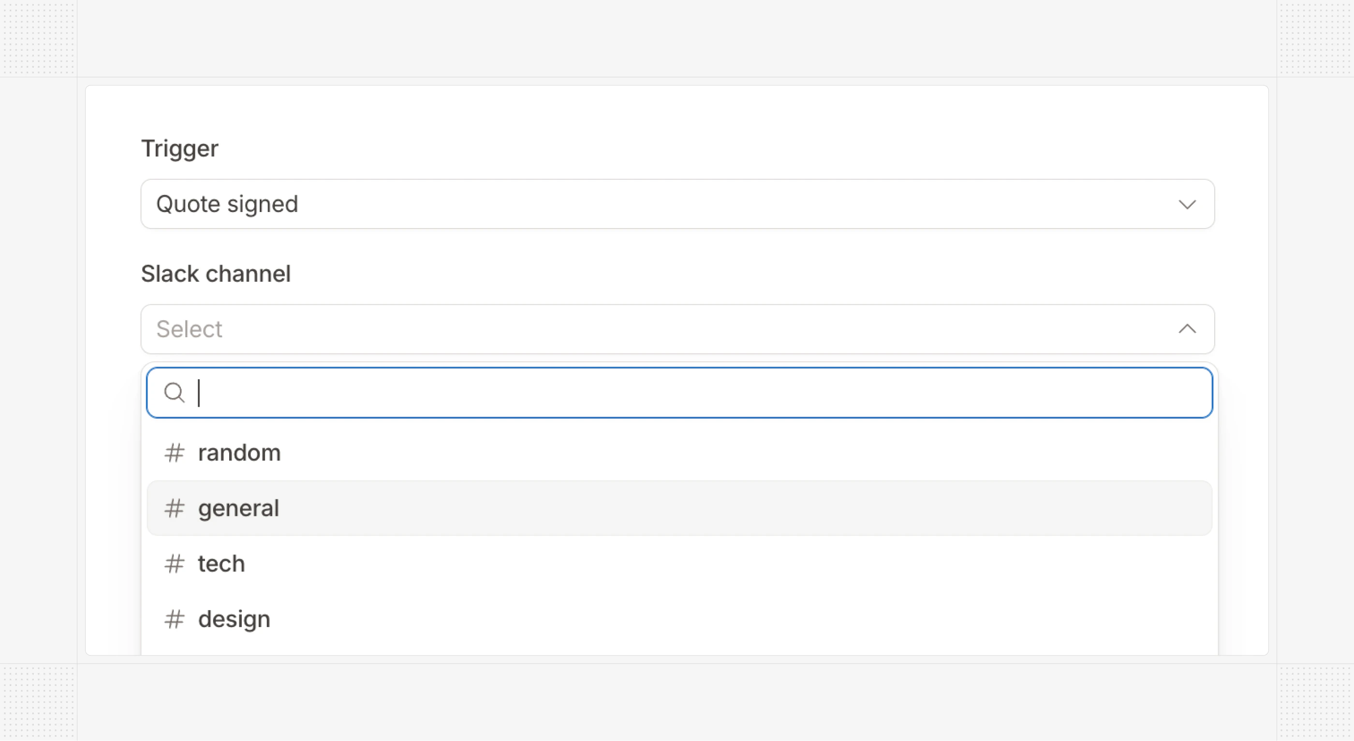The image size is (1354, 741).
Task: Click the Slack channel Select box
Action: coord(677,329)
